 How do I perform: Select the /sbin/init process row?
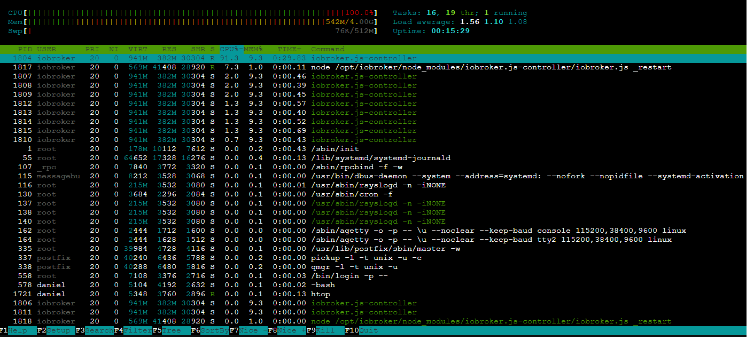click(373, 149)
